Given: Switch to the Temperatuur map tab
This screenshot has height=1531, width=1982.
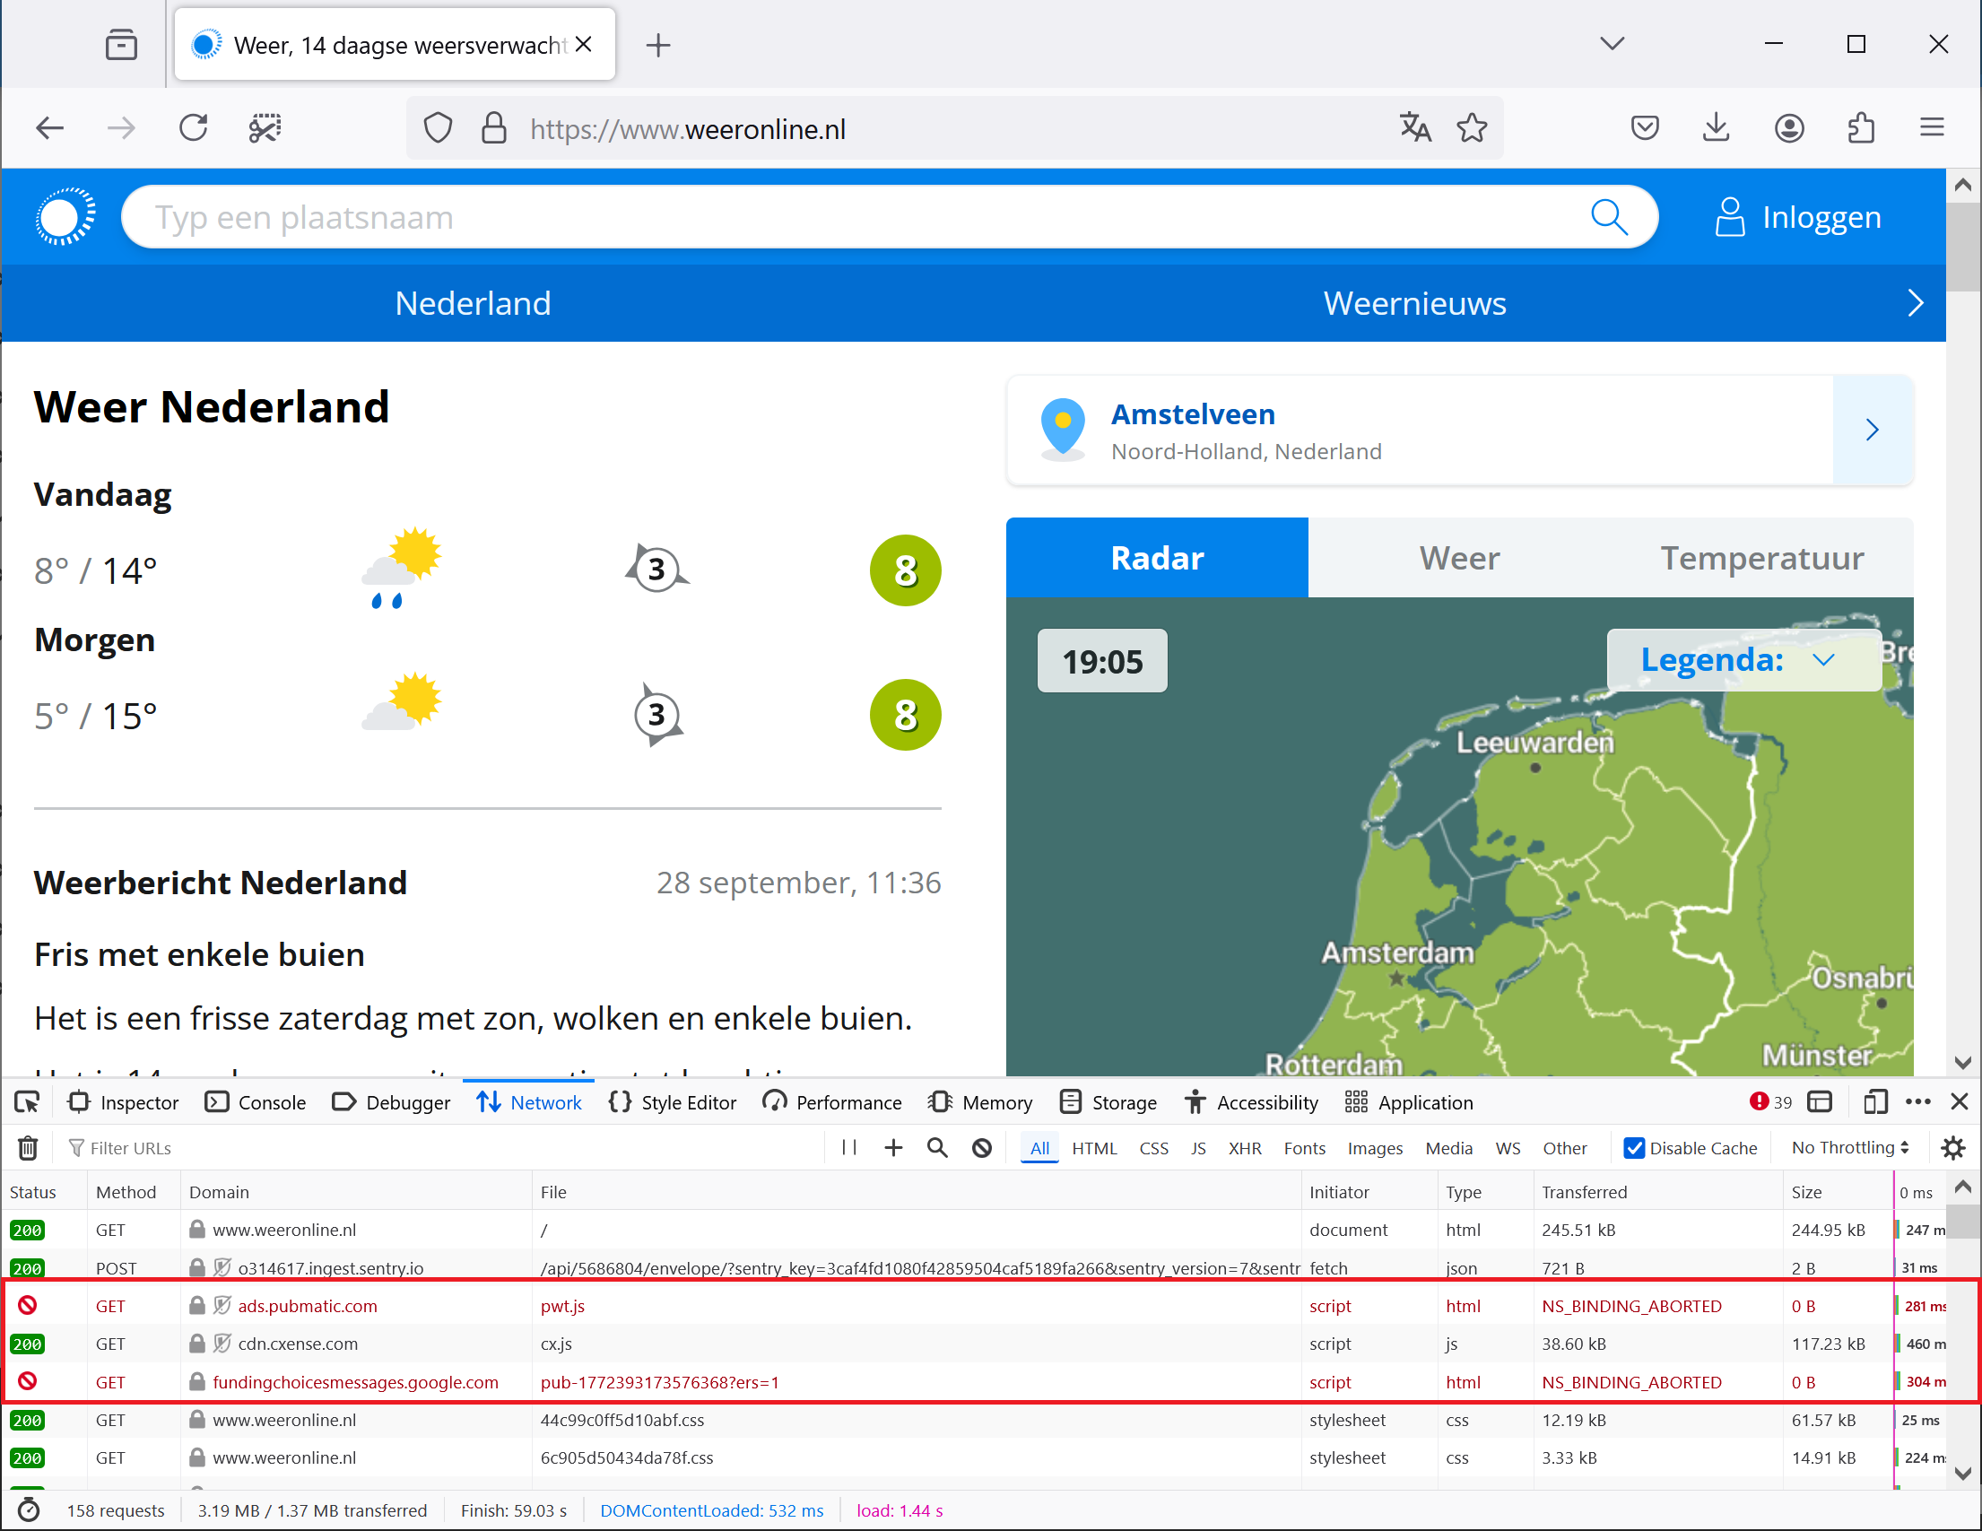Looking at the screenshot, I should coord(1760,557).
